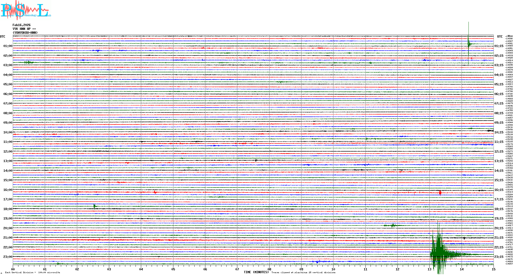Click the 13 minute tick label

click(x=429, y=269)
